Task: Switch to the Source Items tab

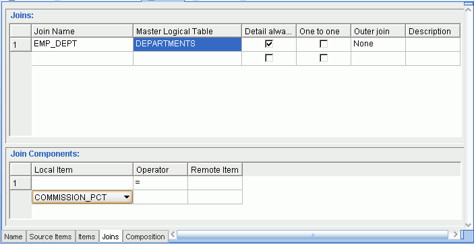Action: coord(51,237)
